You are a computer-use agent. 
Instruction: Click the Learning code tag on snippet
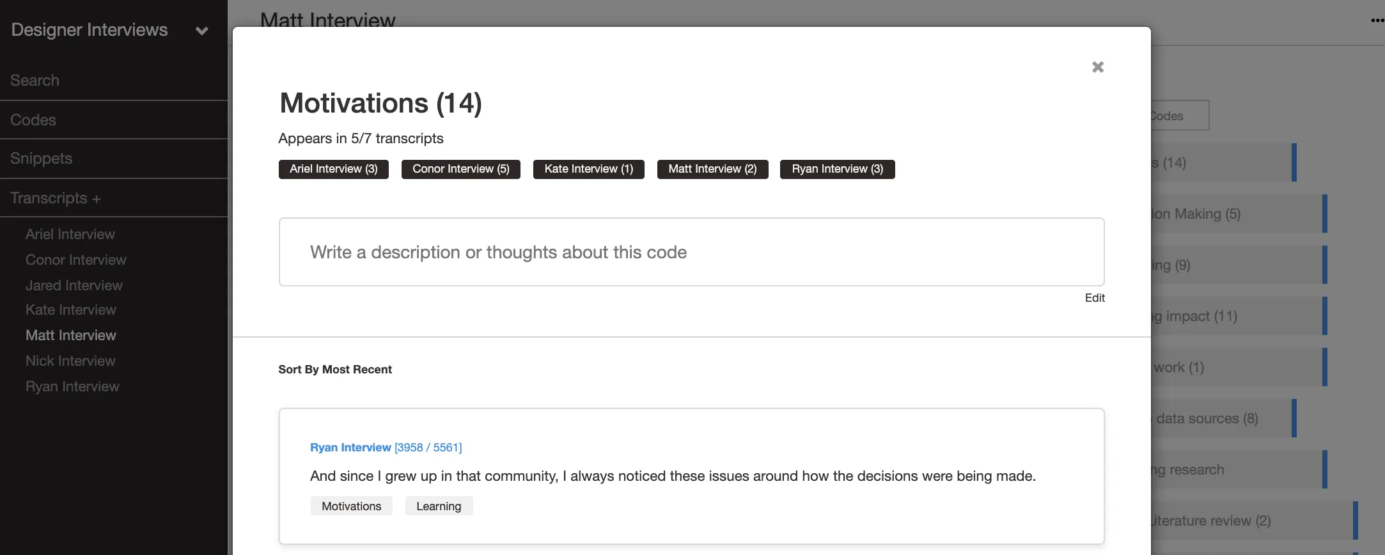coord(439,506)
